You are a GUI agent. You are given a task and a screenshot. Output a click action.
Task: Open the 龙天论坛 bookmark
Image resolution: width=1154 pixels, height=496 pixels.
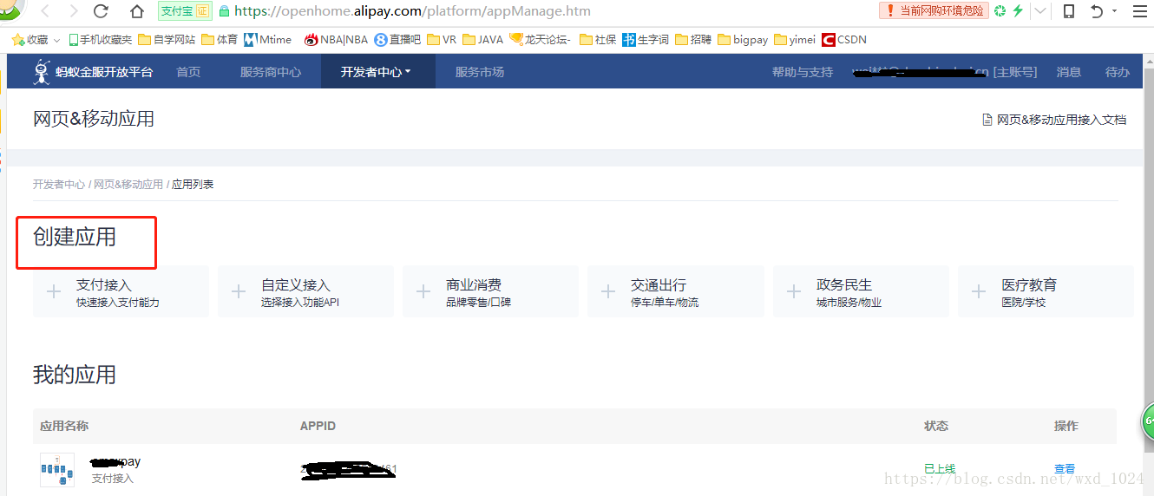pos(541,40)
